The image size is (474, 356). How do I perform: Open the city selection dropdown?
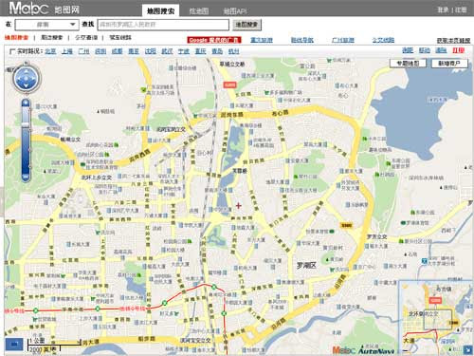point(46,25)
